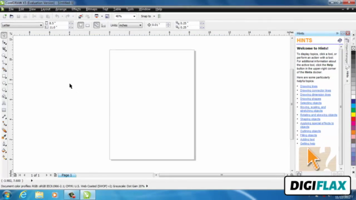This screenshot has width=356, height=200.
Task: Click the Import icon
Action: [x=81, y=16]
